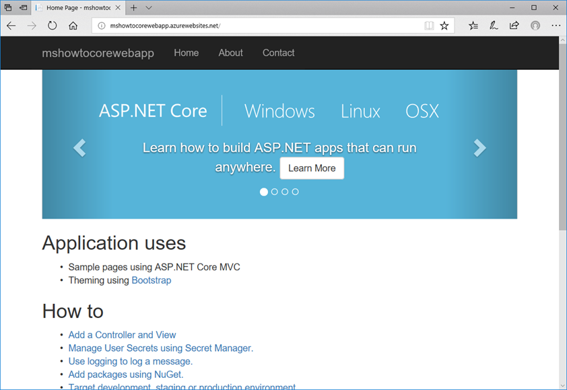Viewport: 567px width, 390px height.
Task: Maximize the browser window
Action: tap(534, 7)
